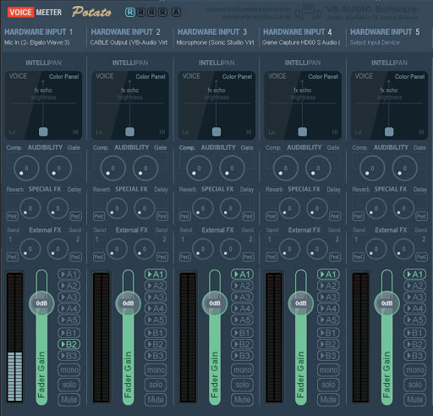Enable B3 bus routing on Input 2
Image resolution: width=433 pixels, height=416 pixels.
tap(156, 356)
